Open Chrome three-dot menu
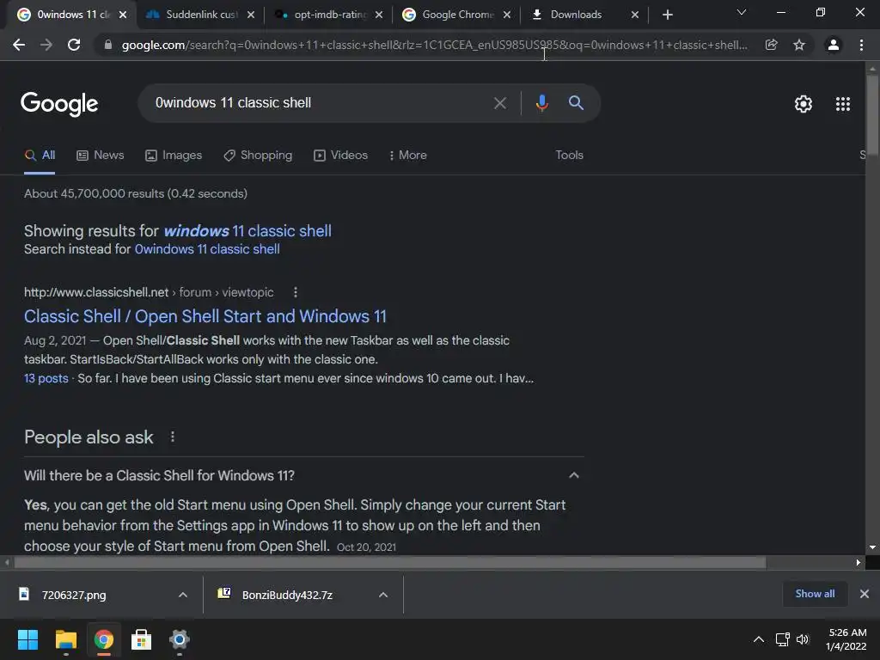 [x=861, y=45]
